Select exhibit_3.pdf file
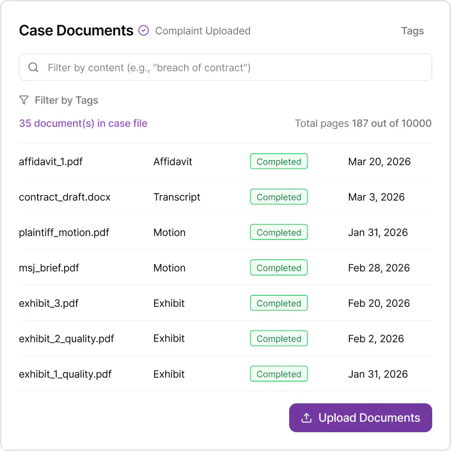This screenshot has width=451, height=451. coord(49,304)
